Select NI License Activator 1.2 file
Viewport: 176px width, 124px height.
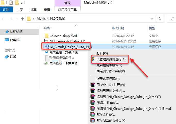coord(67,41)
